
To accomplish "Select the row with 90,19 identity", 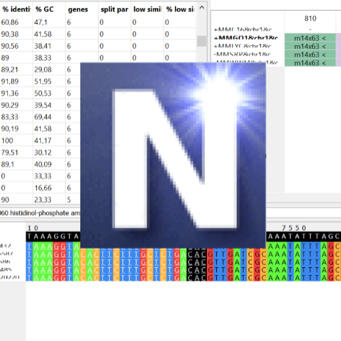I will click(x=40, y=129).
